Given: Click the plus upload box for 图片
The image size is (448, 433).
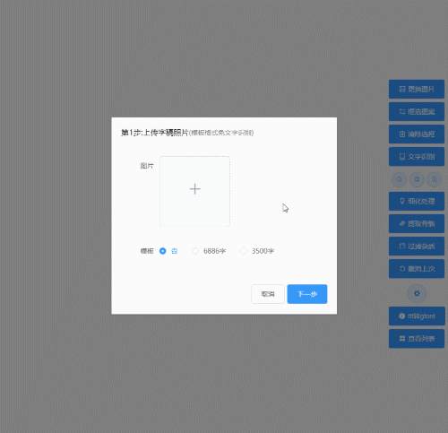Looking at the screenshot, I should [194, 191].
